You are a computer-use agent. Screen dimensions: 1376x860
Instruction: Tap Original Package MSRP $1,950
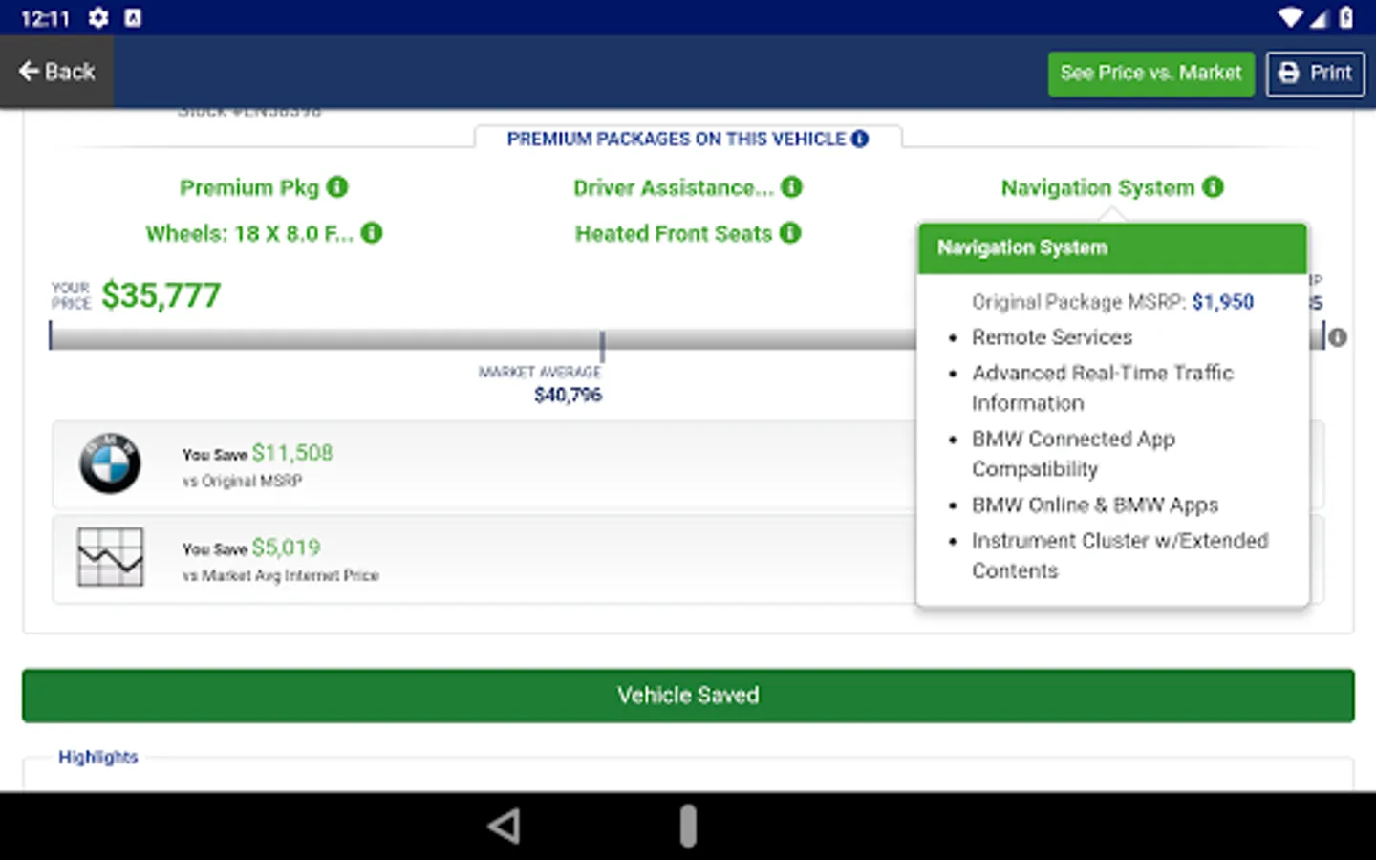tap(1112, 302)
